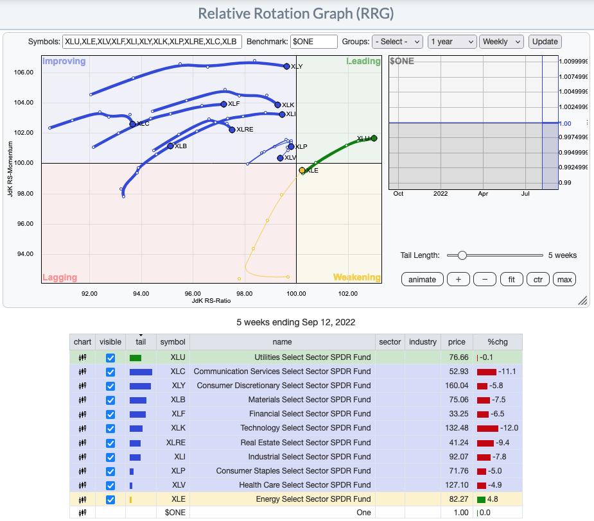Uncheck visibility for XLC

click(x=110, y=372)
